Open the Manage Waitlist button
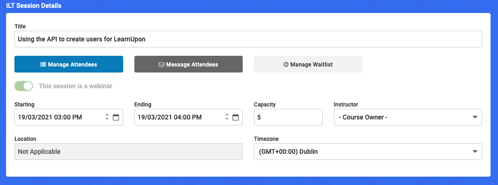 pyautogui.click(x=308, y=65)
